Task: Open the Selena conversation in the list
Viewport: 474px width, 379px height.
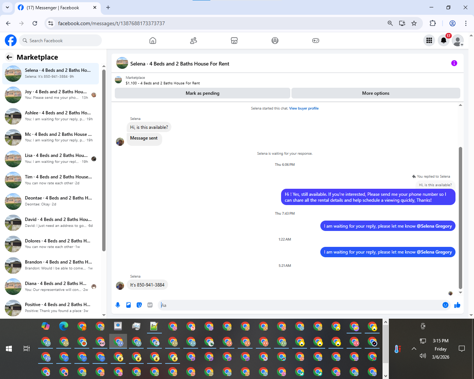Action: pyautogui.click(x=51, y=73)
